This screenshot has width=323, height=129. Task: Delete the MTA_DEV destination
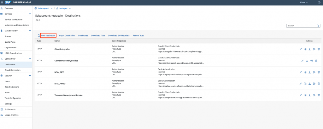click(x=319, y=72)
